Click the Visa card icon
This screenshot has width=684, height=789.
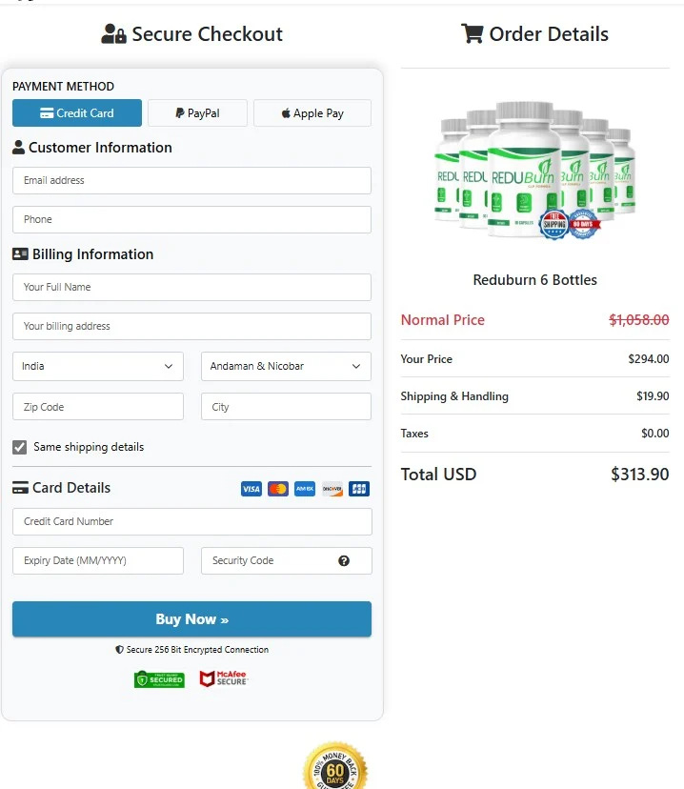251,488
